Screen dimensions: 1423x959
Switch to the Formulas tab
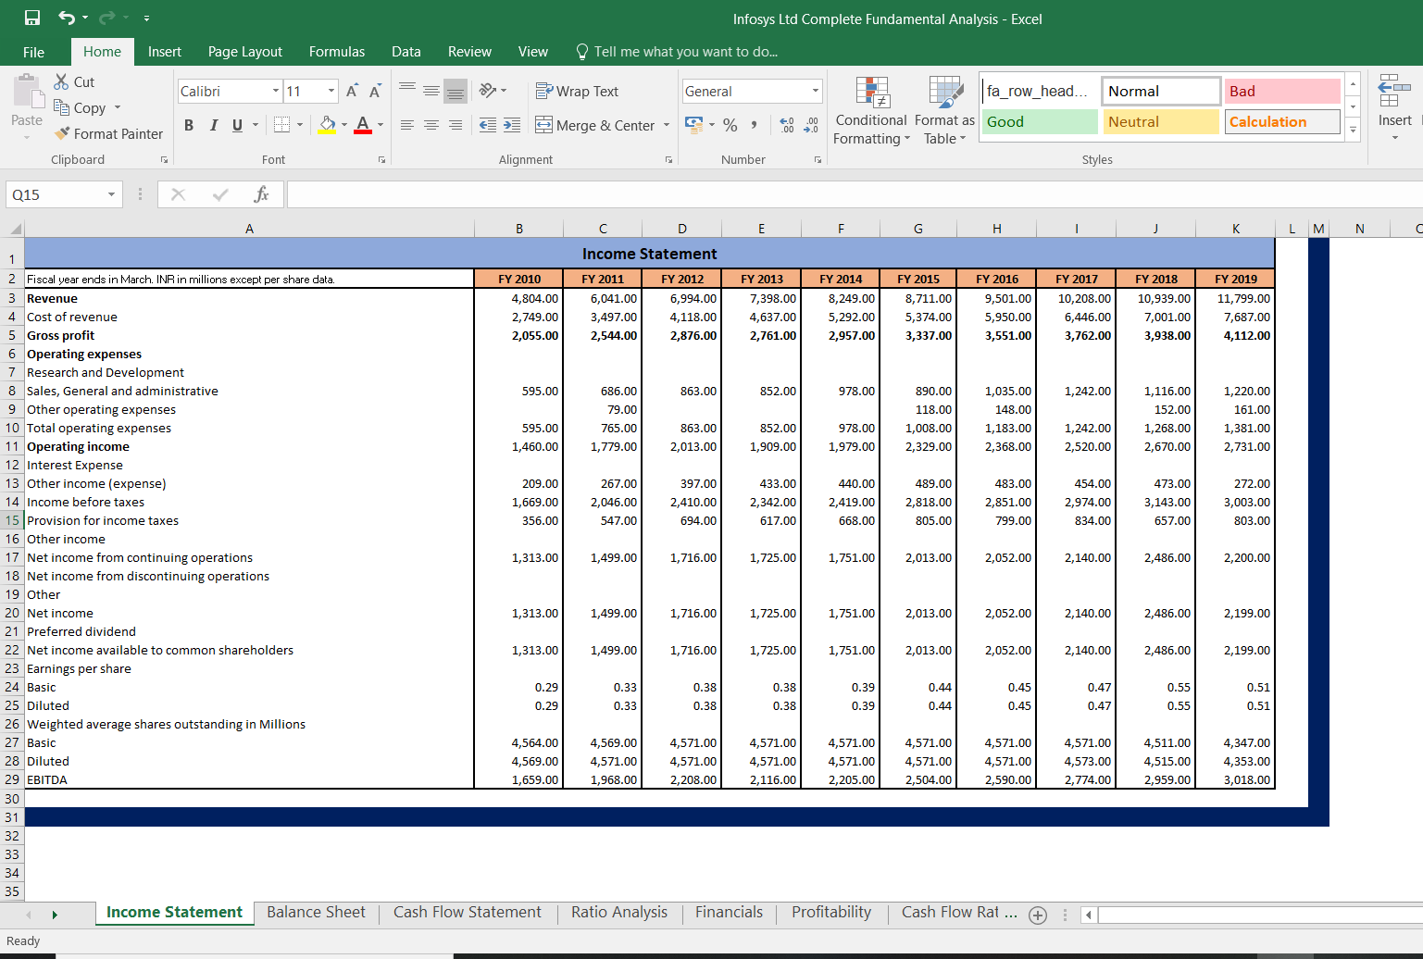[x=337, y=52]
